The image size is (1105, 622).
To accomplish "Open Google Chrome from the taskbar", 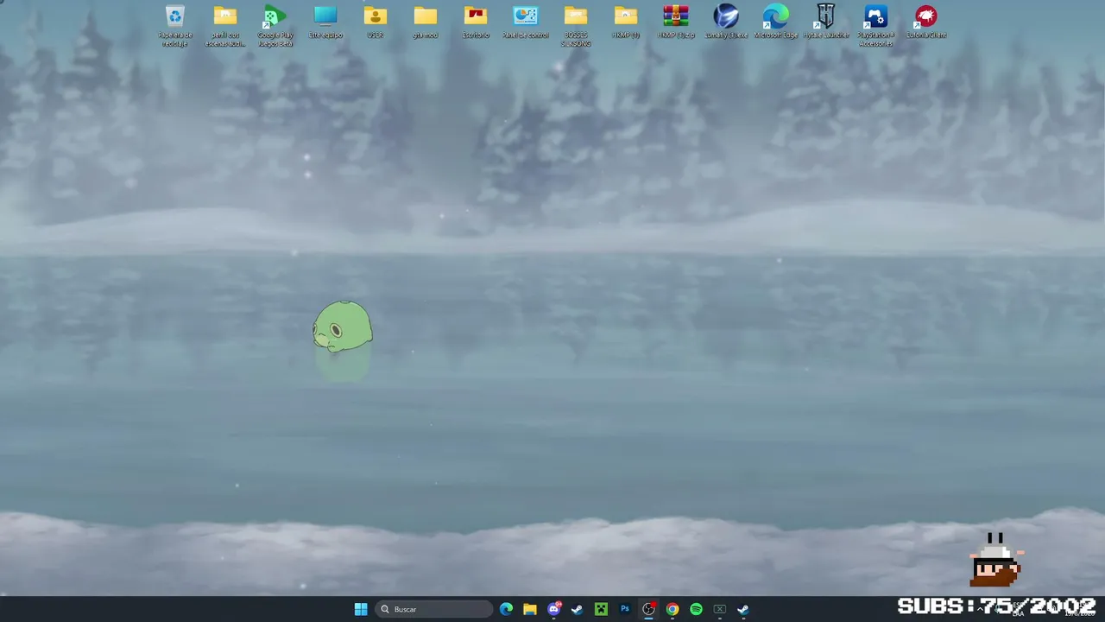I will click(x=672, y=609).
